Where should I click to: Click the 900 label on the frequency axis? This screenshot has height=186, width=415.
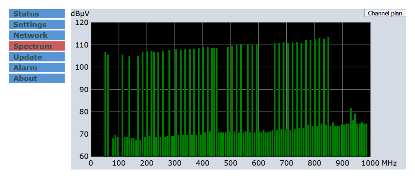(342, 163)
